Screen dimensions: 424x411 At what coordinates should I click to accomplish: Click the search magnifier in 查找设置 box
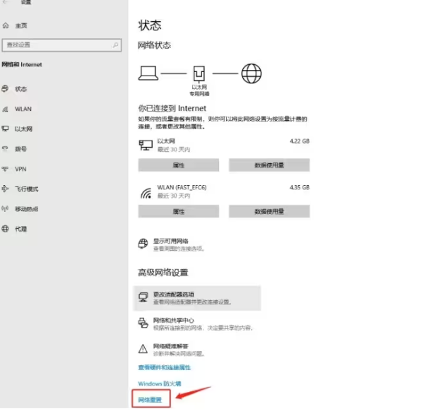[x=115, y=45]
